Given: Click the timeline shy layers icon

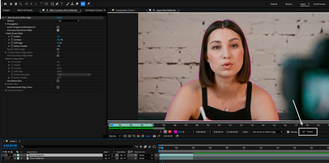Looking at the screenshot, I should [141, 147].
